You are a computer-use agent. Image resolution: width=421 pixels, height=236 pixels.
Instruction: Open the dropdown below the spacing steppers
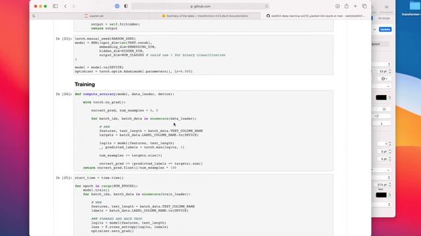point(382,170)
